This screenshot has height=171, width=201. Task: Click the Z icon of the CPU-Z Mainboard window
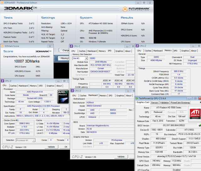pyautogui.click(x=72, y=91)
